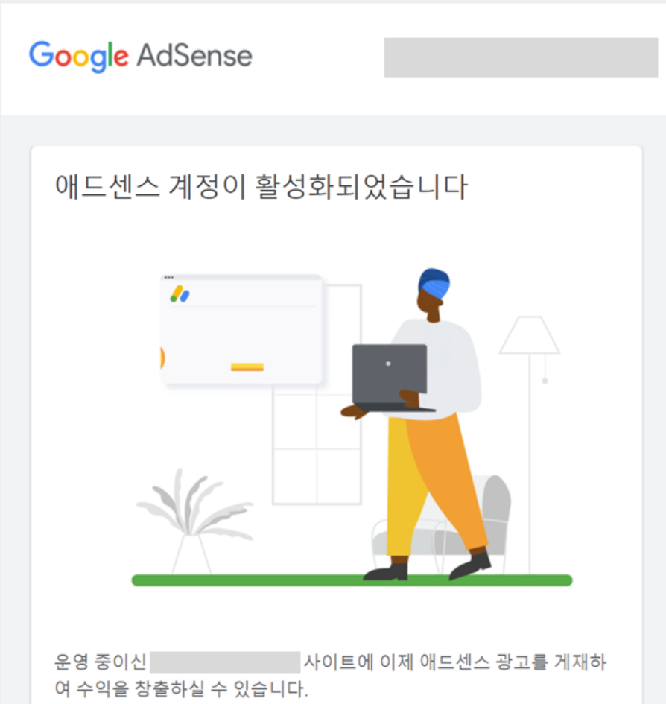
Task: Click the green floor line in illustration
Action: (352, 580)
